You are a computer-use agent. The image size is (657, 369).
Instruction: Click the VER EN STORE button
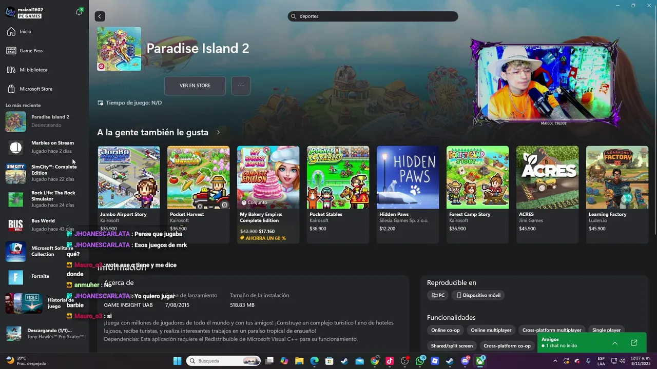coord(195,86)
